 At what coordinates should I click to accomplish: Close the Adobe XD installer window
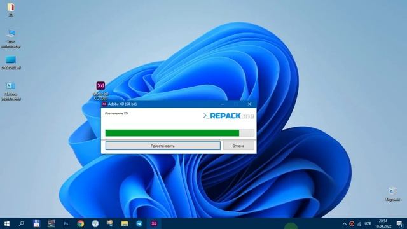coord(249,104)
